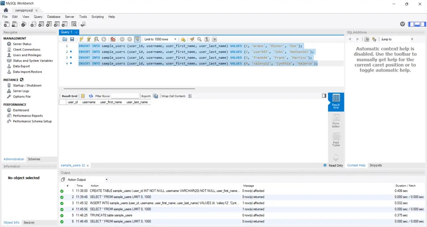Viewport: 427px width, 227px height.
Task: Open the Limit to 1000 rows dropdown
Action: [175, 39]
